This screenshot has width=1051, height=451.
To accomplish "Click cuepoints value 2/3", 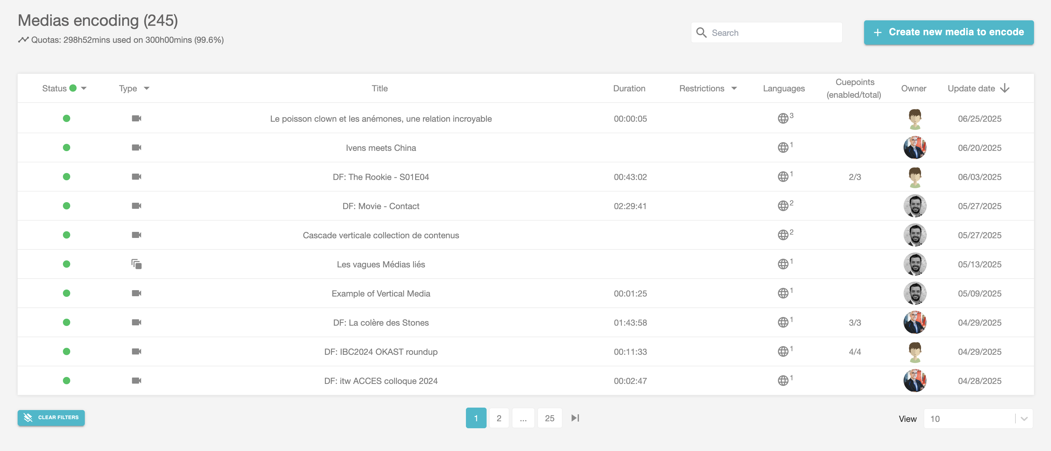I will pyautogui.click(x=855, y=177).
